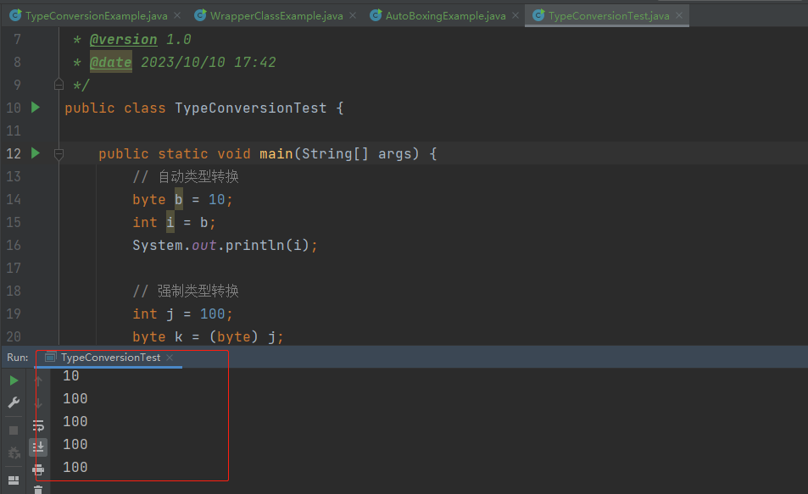Stop the running process square

14,430
